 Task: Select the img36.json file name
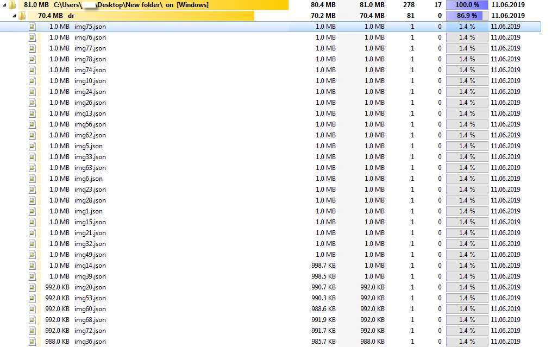pos(90,342)
